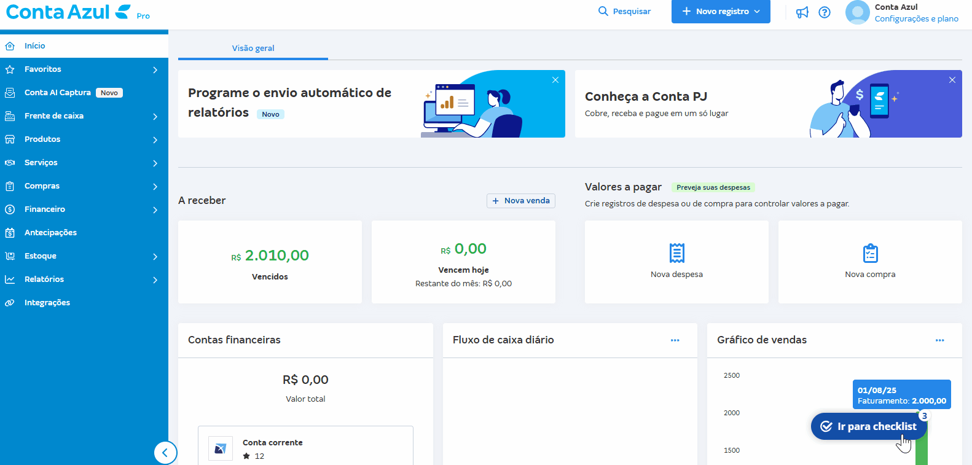Open the megaphone announcements icon
Viewport: 972px width, 465px height.
(802, 12)
